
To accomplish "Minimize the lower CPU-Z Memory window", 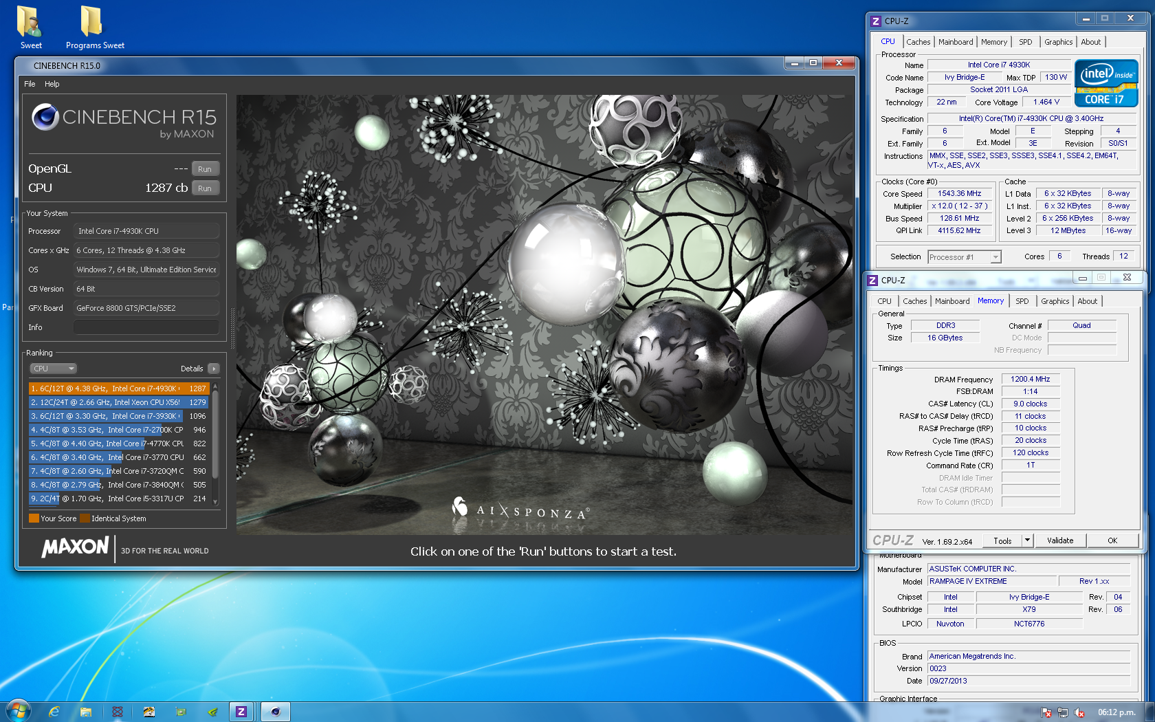I will pos(1082,278).
